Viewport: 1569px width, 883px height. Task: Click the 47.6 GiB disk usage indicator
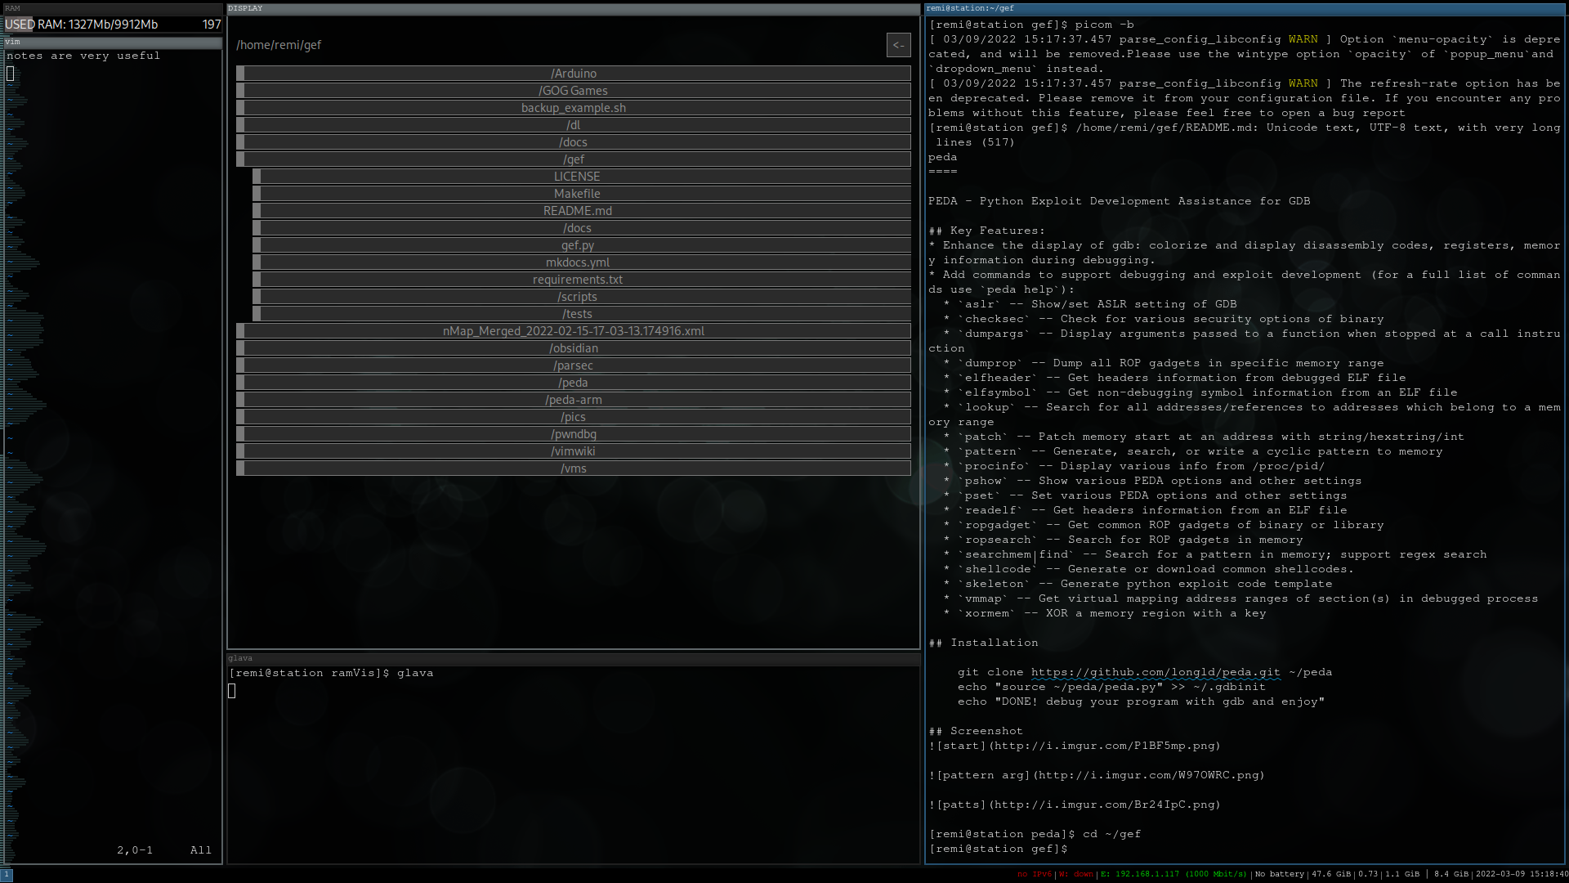[1331, 874]
